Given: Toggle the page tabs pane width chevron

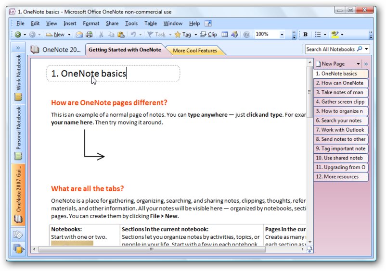Looking at the screenshot, I should 366,64.
